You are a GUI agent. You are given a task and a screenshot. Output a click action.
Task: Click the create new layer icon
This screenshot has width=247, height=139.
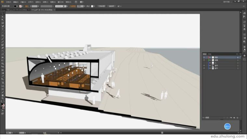coord(234,117)
